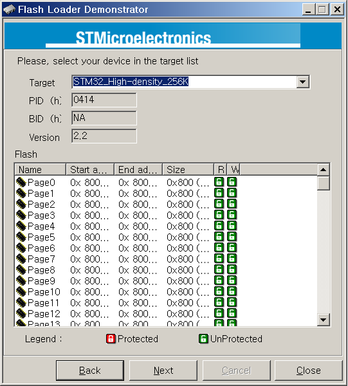Click Page9 write-protection lock icon
The image size is (348, 386).
232,280
